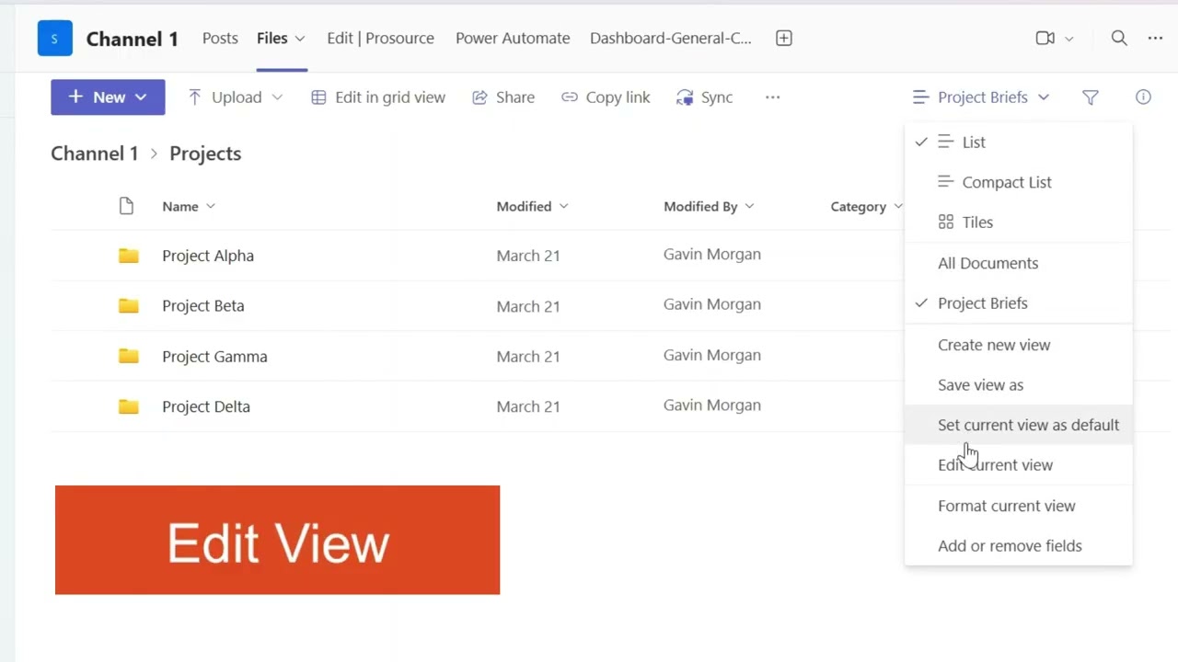Image resolution: width=1178 pixels, height=662 pixels.
Task: Click March 21 in Project Gamma row
Action: point(528,356)
